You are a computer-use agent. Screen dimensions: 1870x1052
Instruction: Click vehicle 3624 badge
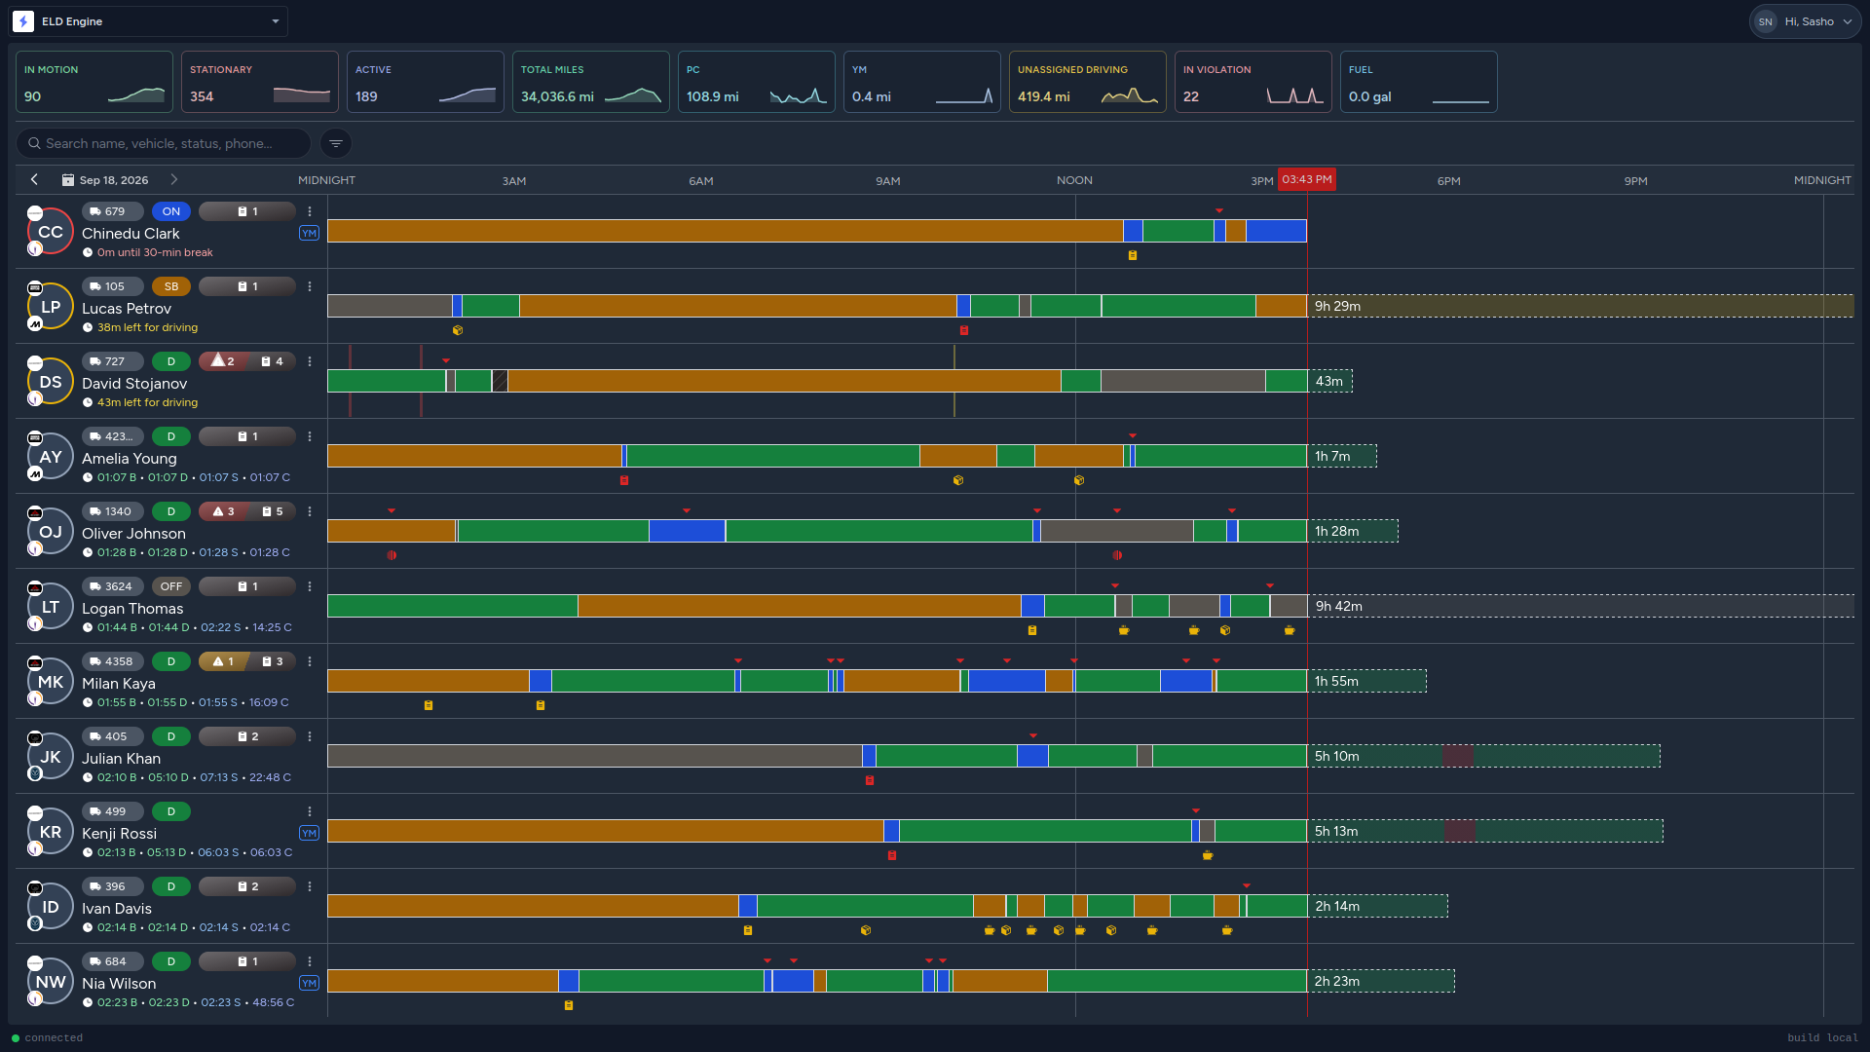click(x=113, y=586)
